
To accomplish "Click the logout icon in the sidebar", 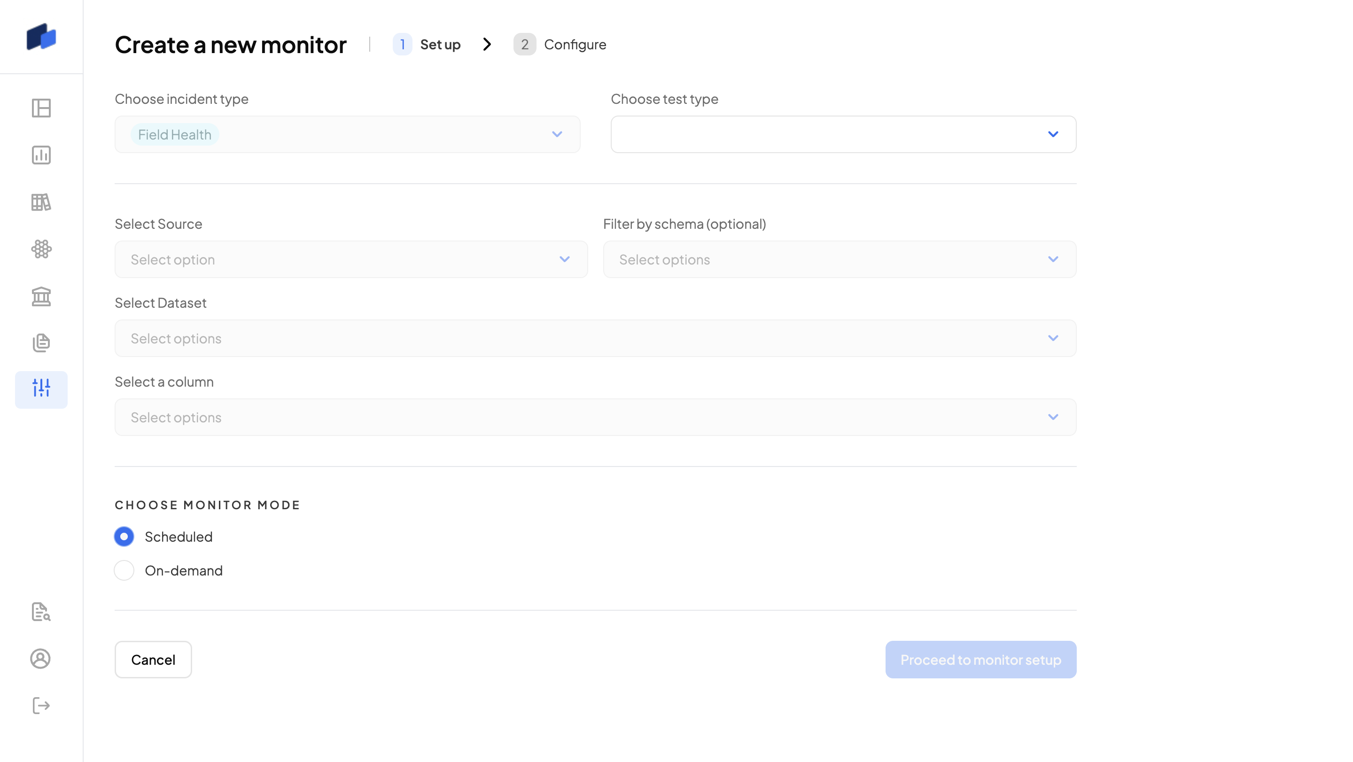I will (x=41, y=705).
